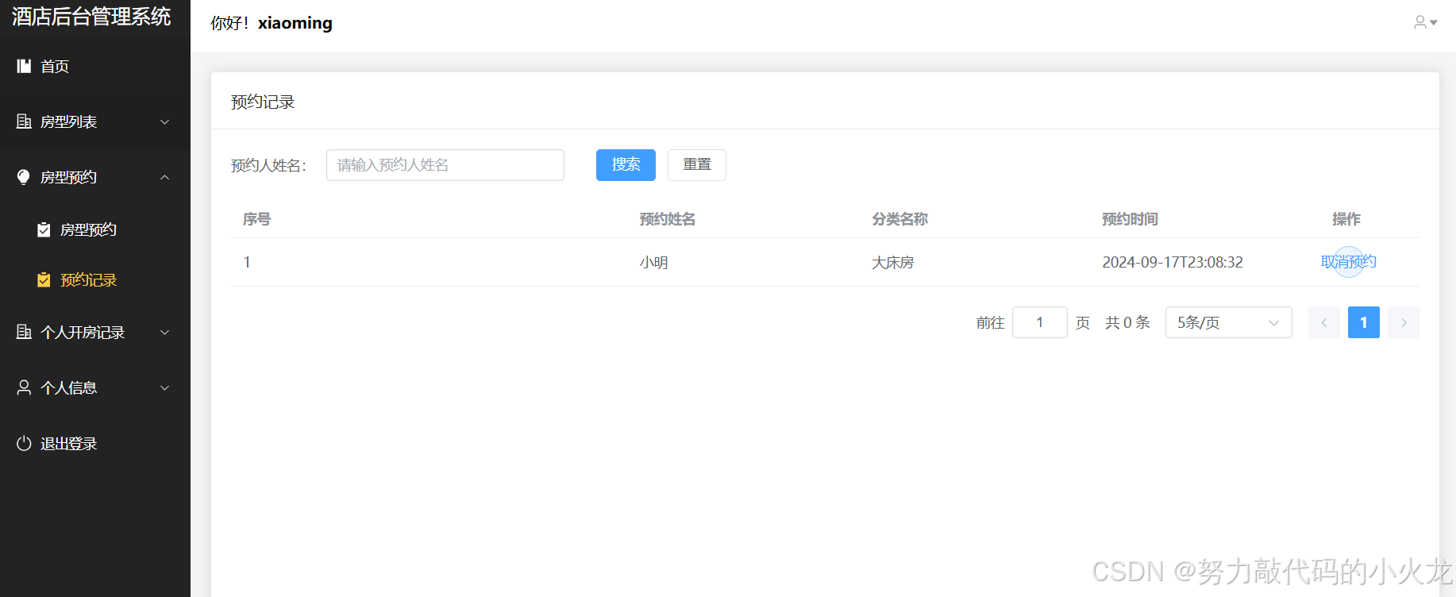Open 个人信息 menu item
The image size is (1456, 597).
[95, 387]
